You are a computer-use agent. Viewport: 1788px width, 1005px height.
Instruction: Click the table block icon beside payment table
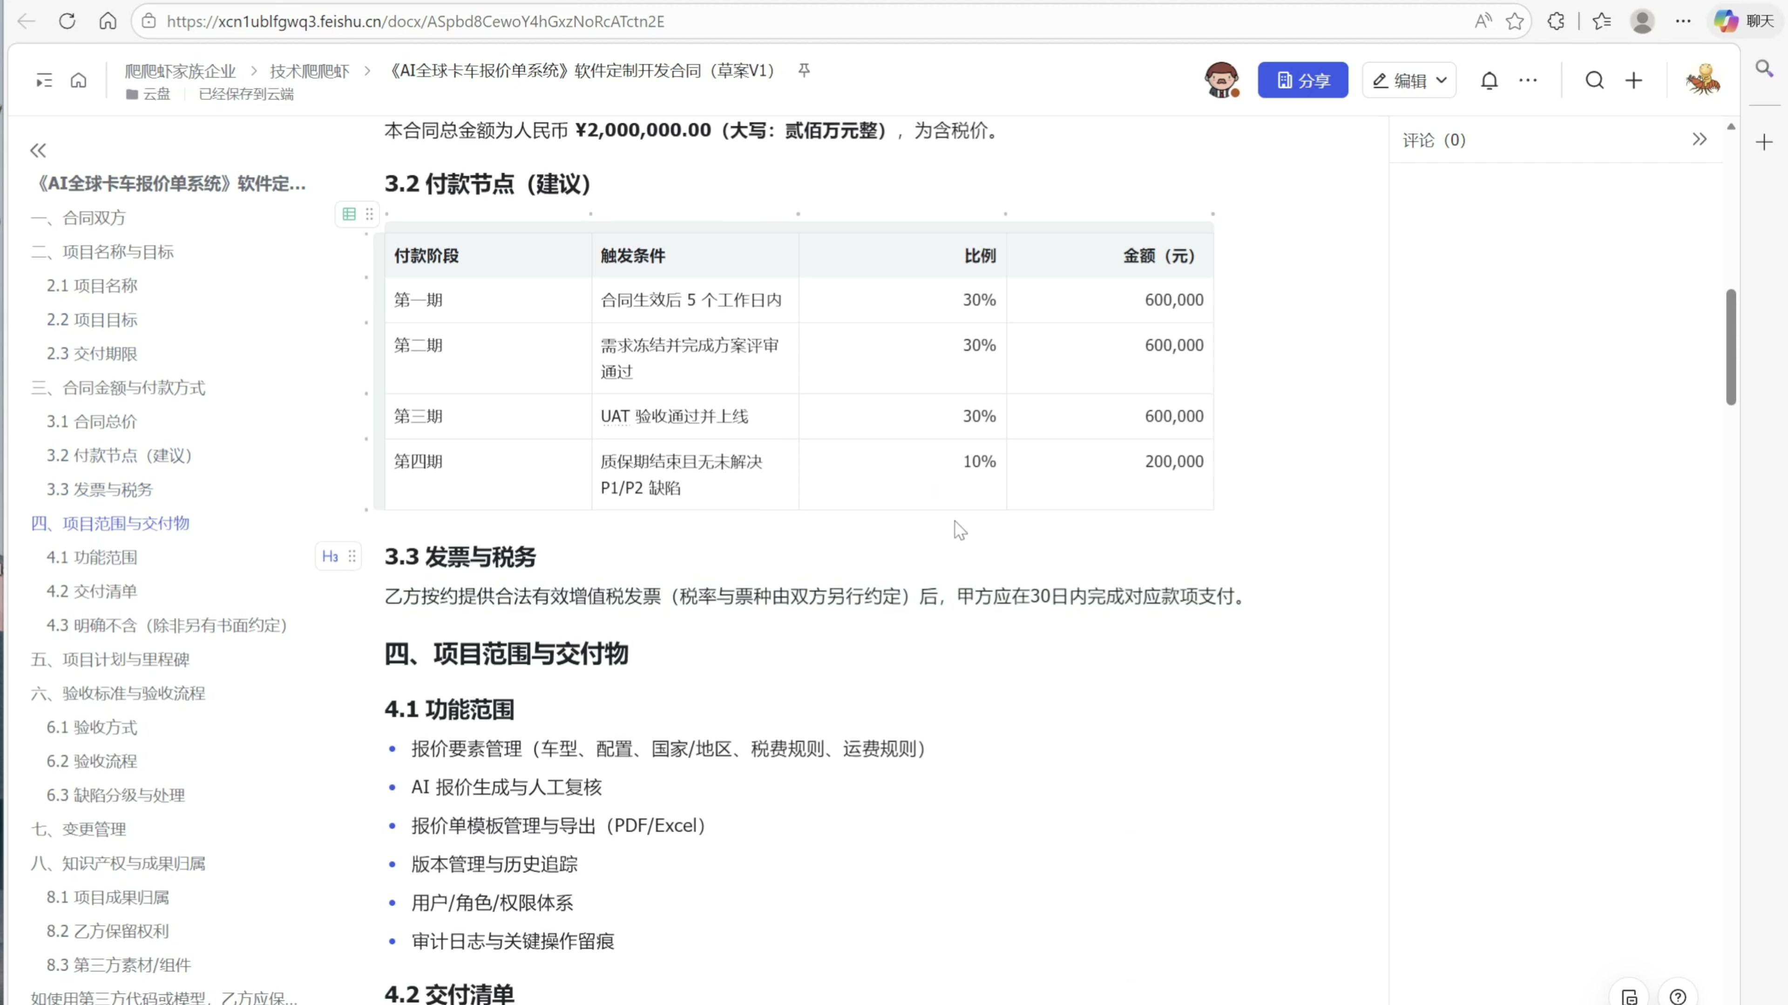coord(349,214)
